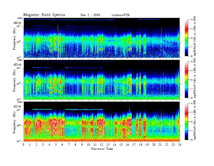This screenshot has width=214, height=166.
Task: Select the dZ/dt spectrogram plot
Action: click(102, 122)
